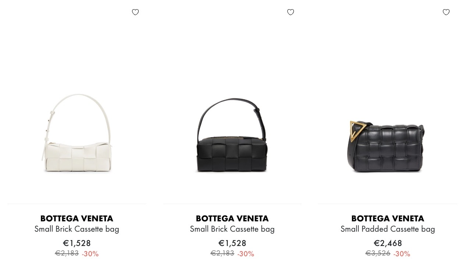The height and width of the screenshot is (264, 476).
Task: Click Bottega Veneta brand above Padded Cassette title
Action: coord(388,218)
